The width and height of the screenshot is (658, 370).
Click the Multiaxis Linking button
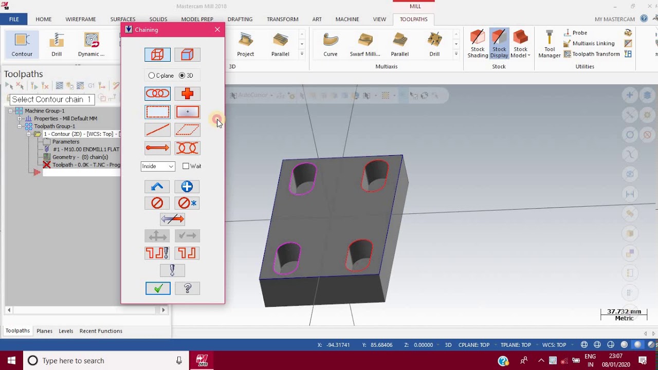click(x=588, y=44)
